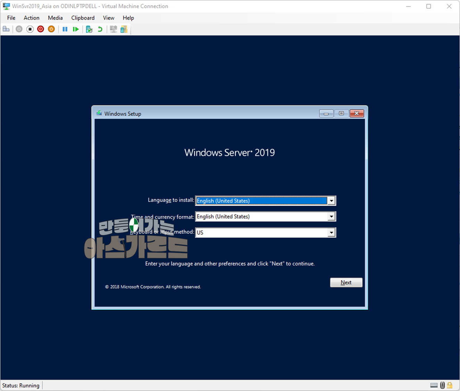This screenshot has height=391, width=460.
Task: Click the Windows Server 2019 heading
Action: coord(230,153)
